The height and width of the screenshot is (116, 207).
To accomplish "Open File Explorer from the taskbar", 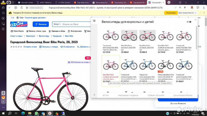I will tap(30, 113).
